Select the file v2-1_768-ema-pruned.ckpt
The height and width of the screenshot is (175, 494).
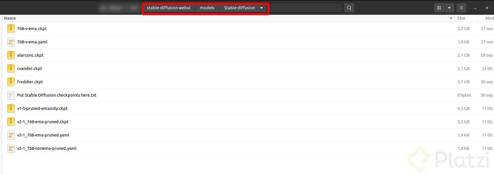tap(43, 122)
